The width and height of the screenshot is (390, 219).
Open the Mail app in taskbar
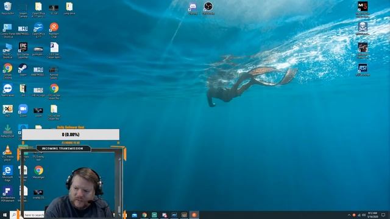pyautogui.click(x=134, y=215)
